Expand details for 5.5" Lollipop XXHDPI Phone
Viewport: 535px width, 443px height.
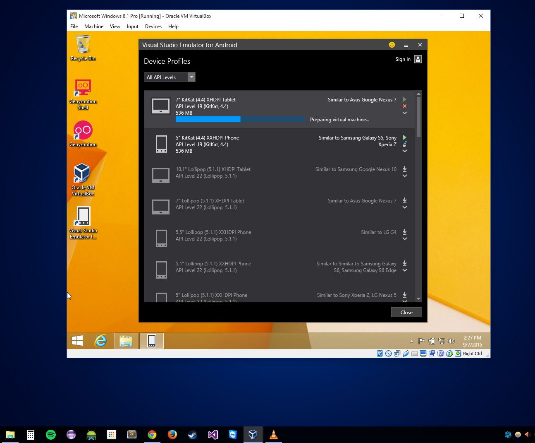point(405,238)
